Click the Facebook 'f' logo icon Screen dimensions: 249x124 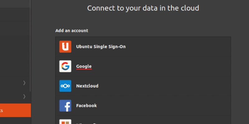click(65, 105)
